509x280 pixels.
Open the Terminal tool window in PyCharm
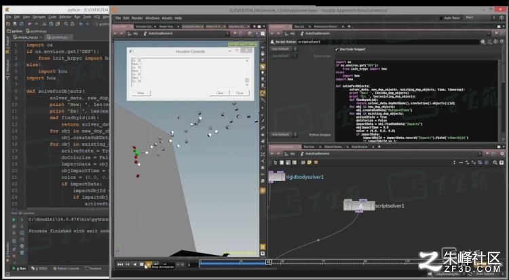pos(93,268)
